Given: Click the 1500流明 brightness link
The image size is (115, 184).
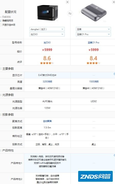Looking at the screenshot, I should click(94, 81).
